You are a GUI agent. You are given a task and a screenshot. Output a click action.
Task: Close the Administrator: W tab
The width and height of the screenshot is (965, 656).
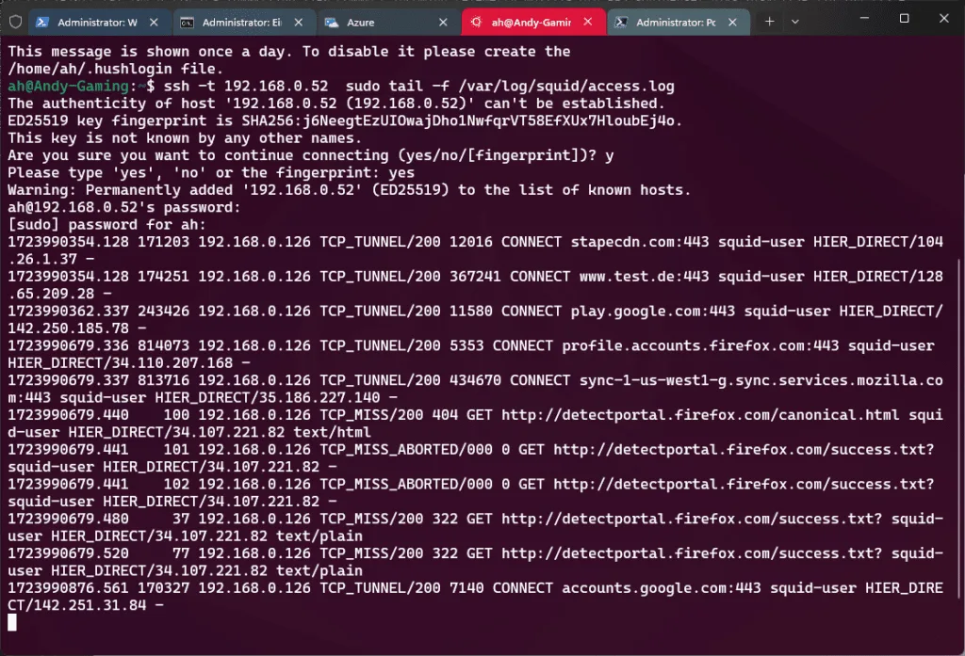154,23
